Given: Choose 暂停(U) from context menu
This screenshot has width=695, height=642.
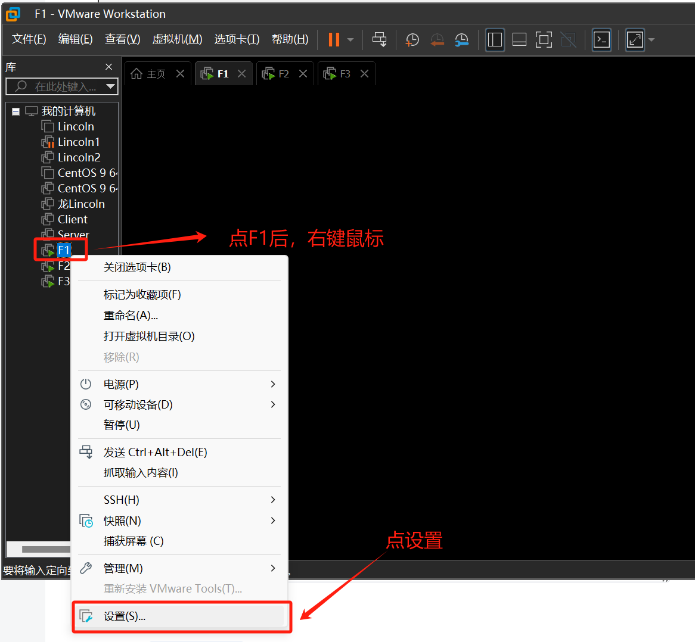Looking at the screenshot, I should (179, 425).
